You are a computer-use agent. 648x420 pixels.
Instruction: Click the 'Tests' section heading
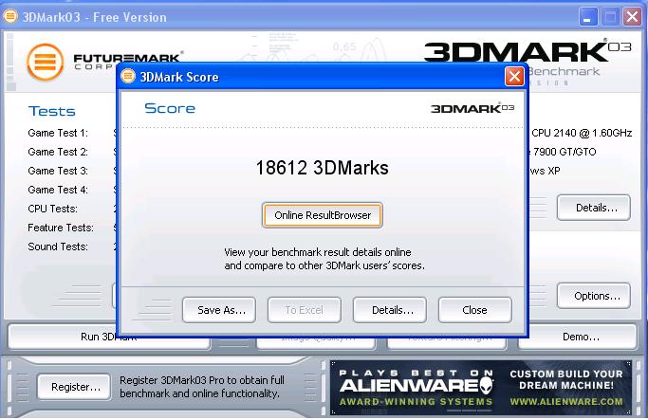point(51,111)
